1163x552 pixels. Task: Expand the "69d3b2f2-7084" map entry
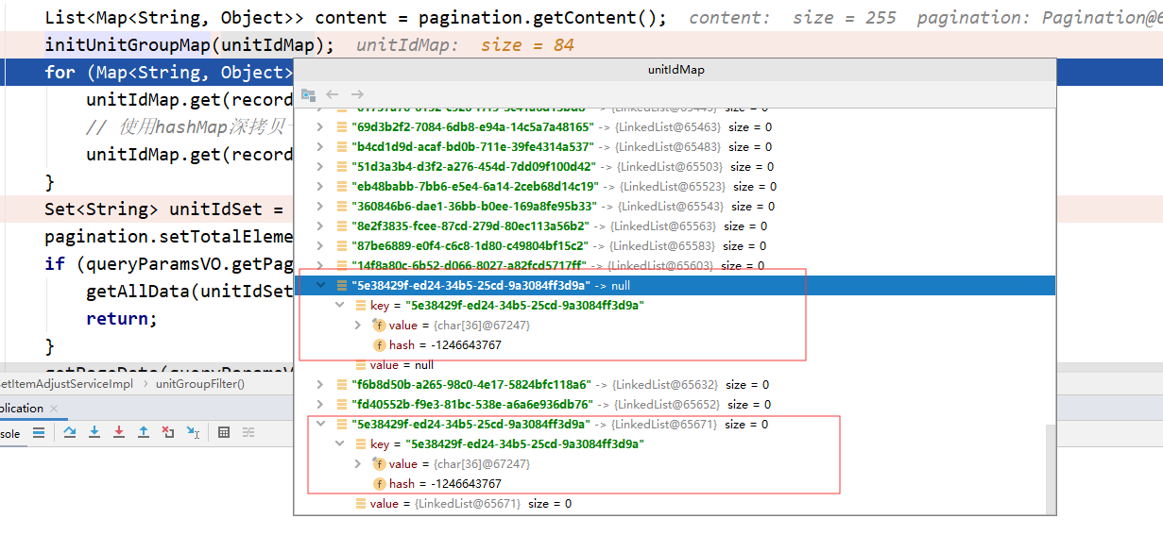click(318, 127)
